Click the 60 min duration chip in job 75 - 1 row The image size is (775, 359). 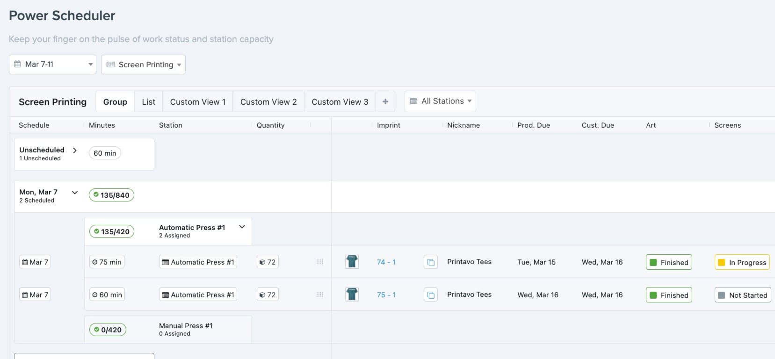(x=107, y=295)
